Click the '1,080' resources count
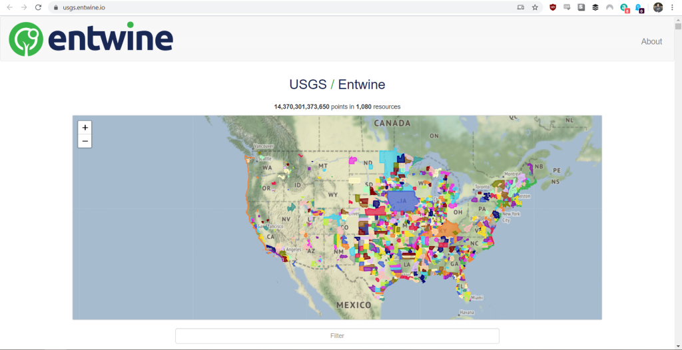682x350 pixels. 364,106
